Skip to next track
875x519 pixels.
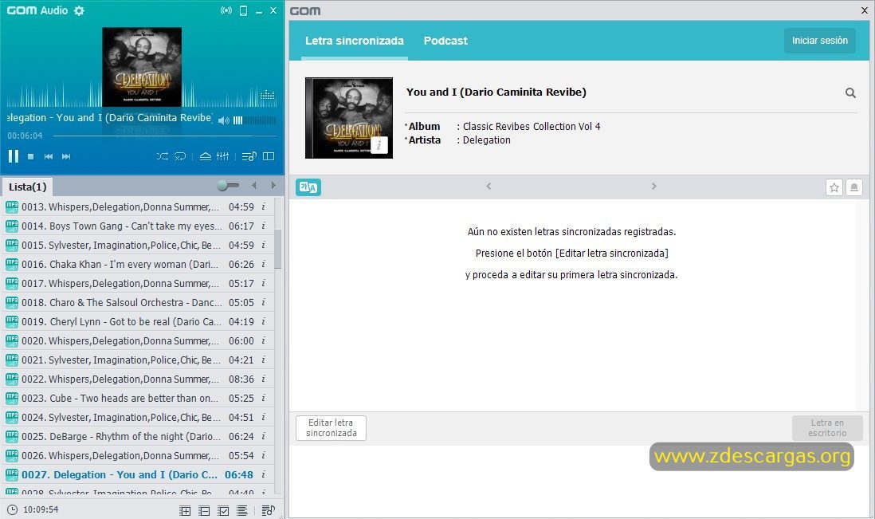[x=66, y=157]
